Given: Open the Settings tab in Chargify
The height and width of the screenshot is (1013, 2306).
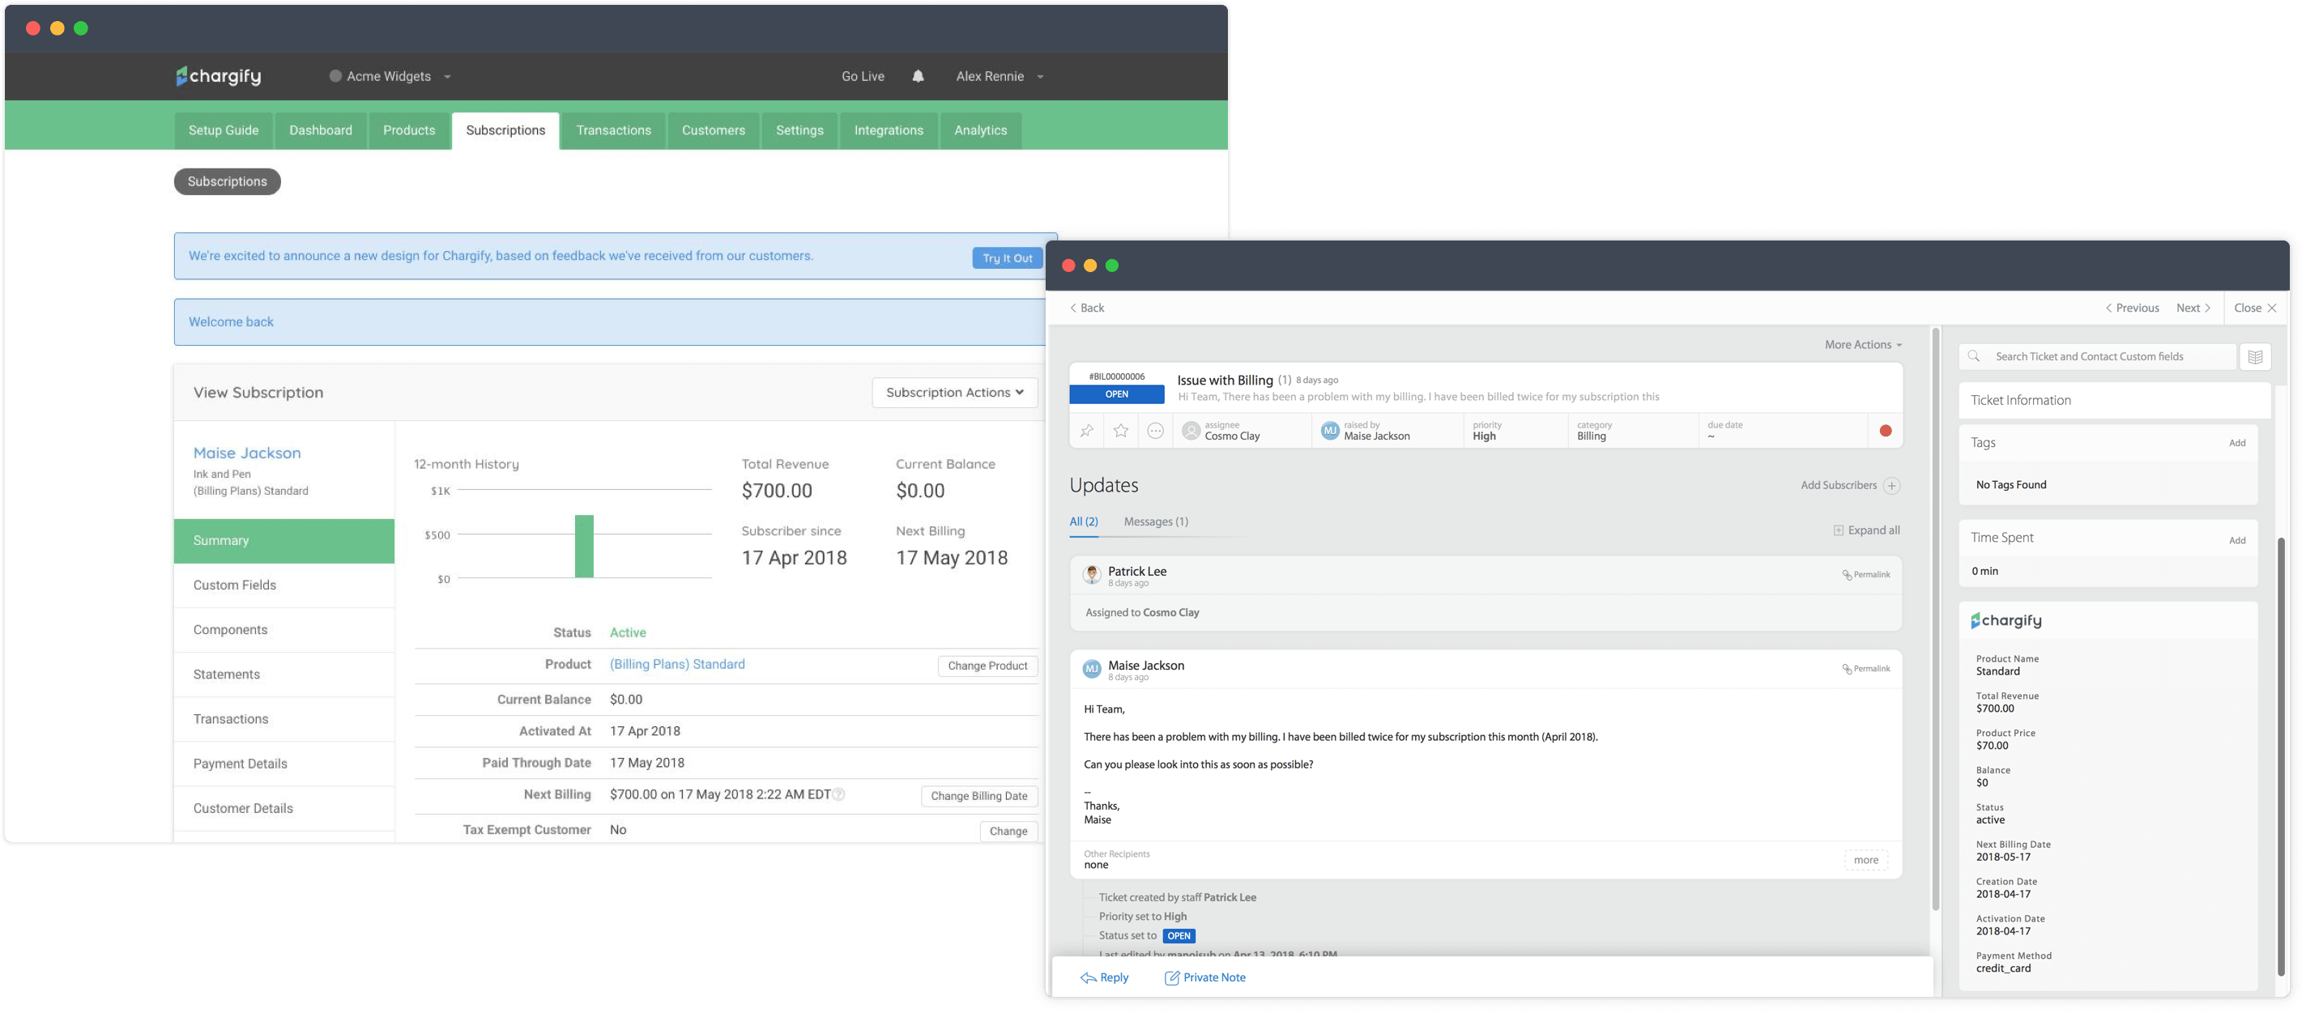Looking at the screenshot, I should tap(799, 130).
